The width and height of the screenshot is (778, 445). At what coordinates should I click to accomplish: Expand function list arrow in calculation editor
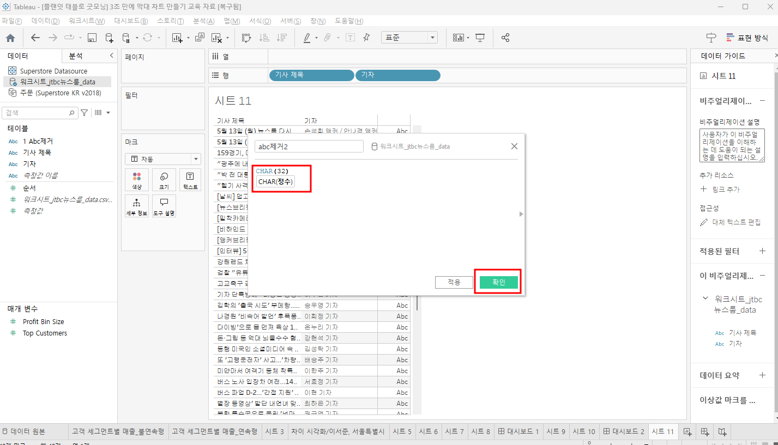(521, 214)
